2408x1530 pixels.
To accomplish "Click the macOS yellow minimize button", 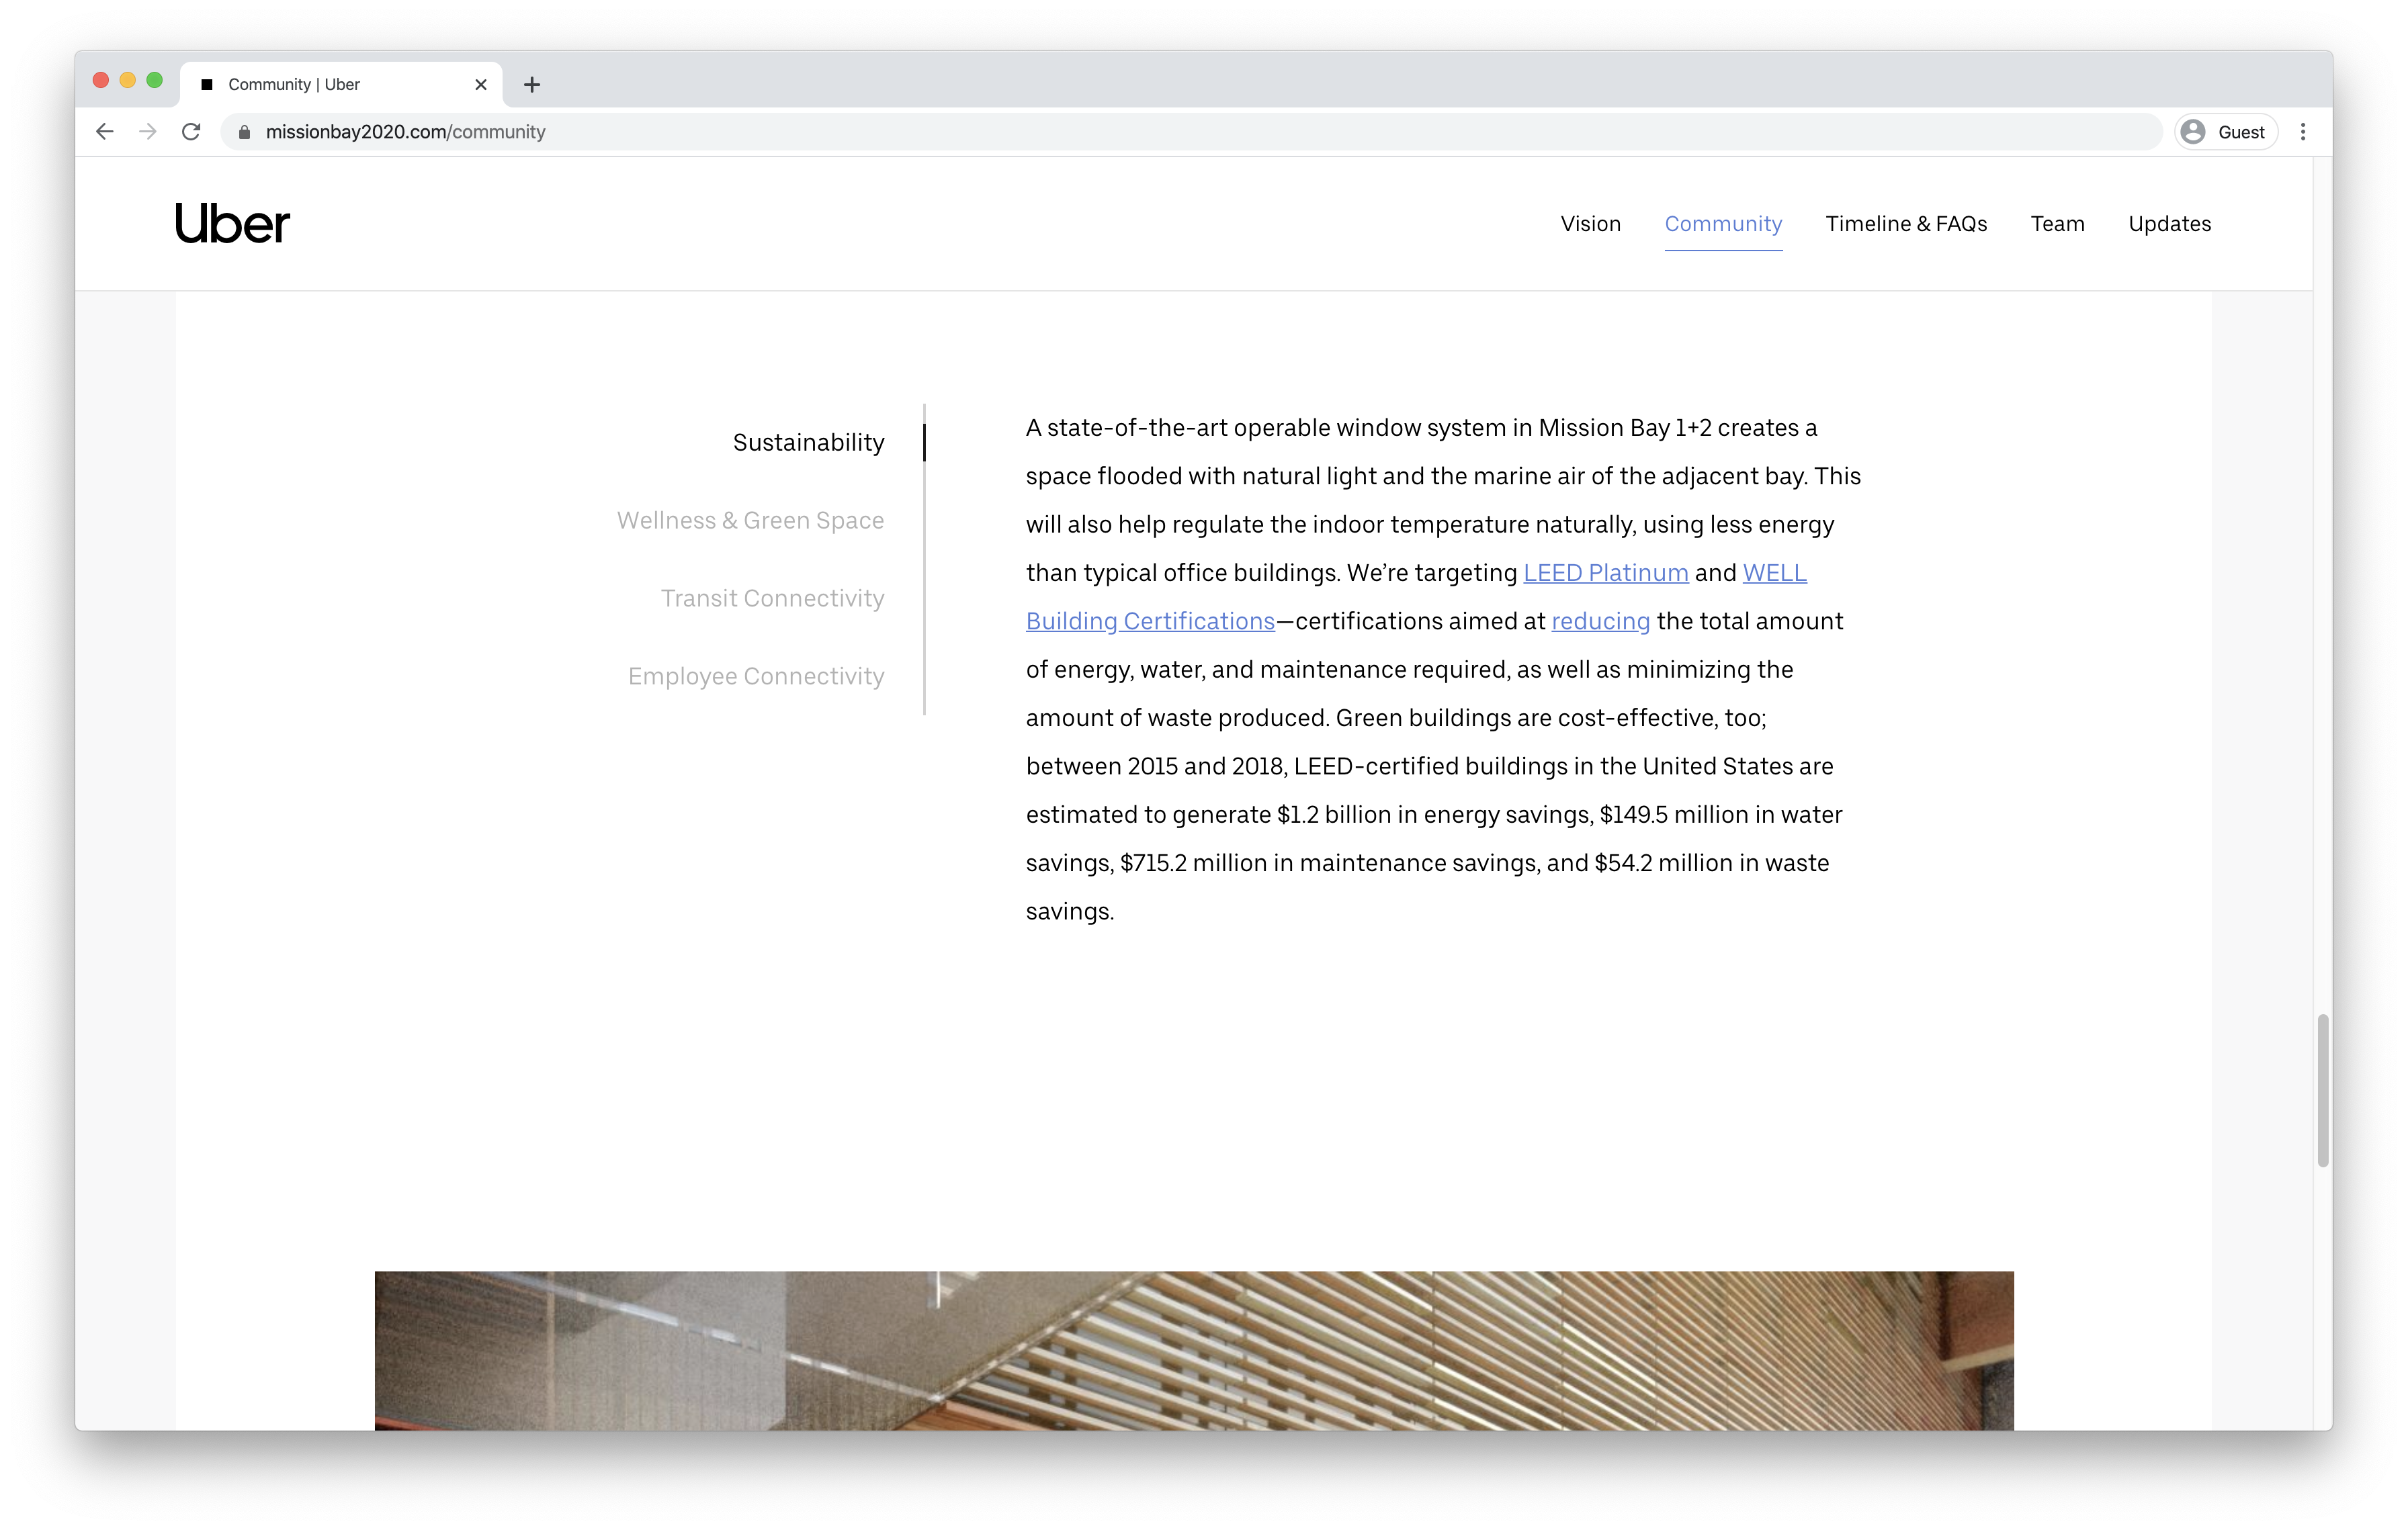I will point(128,81).
